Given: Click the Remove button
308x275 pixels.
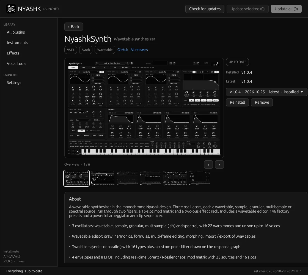Looking at the screenshot, I should [x=262, y=102].
